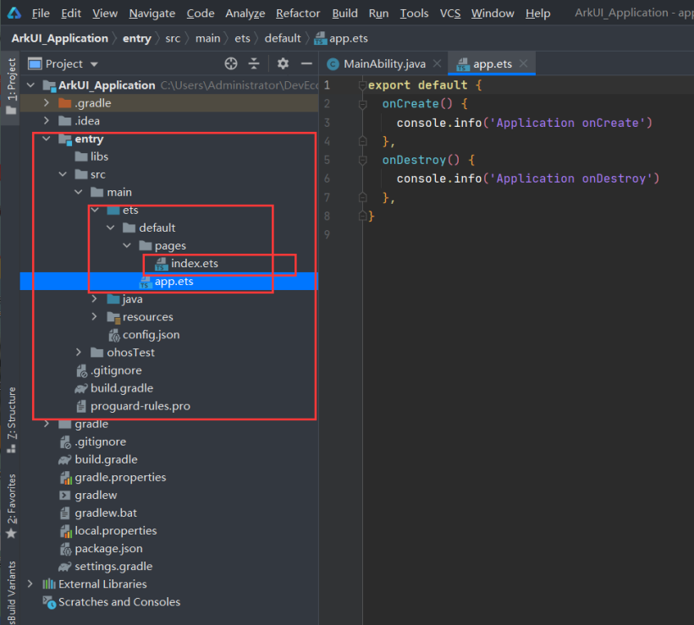Screen dimensions: 694x625
Task: Open the Structure side tool window
Action: pyautogui.click(x=12, y=419)
